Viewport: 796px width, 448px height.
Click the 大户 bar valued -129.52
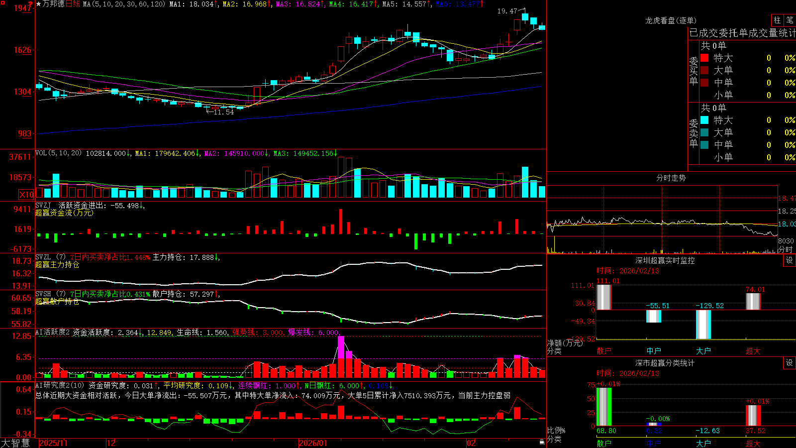[x=703, y=324]
